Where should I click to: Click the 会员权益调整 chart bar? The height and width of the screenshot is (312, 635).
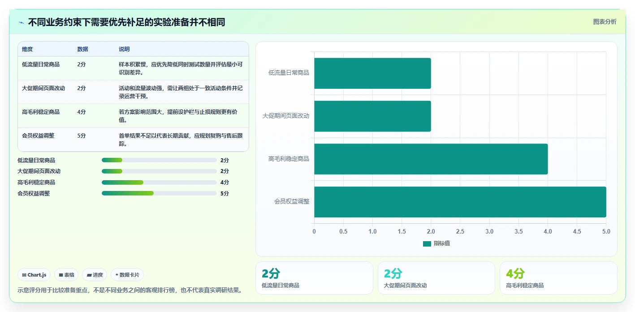(460, 202)
